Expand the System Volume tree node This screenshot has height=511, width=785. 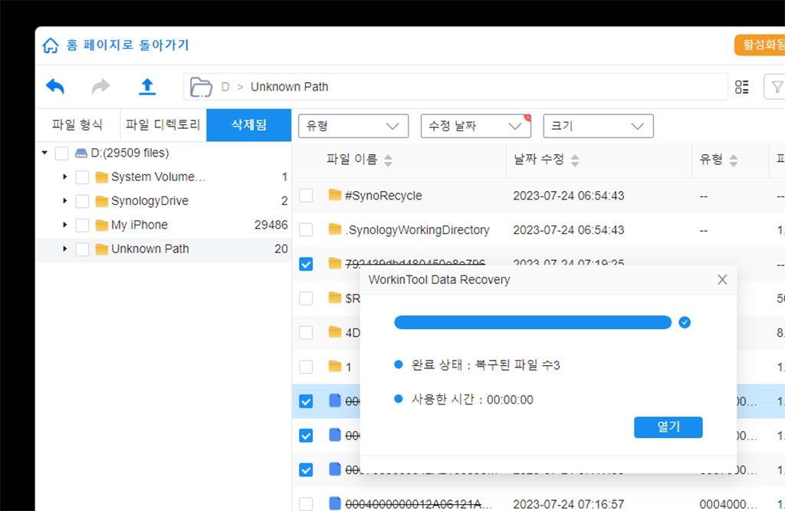click(x=65, y=176)
